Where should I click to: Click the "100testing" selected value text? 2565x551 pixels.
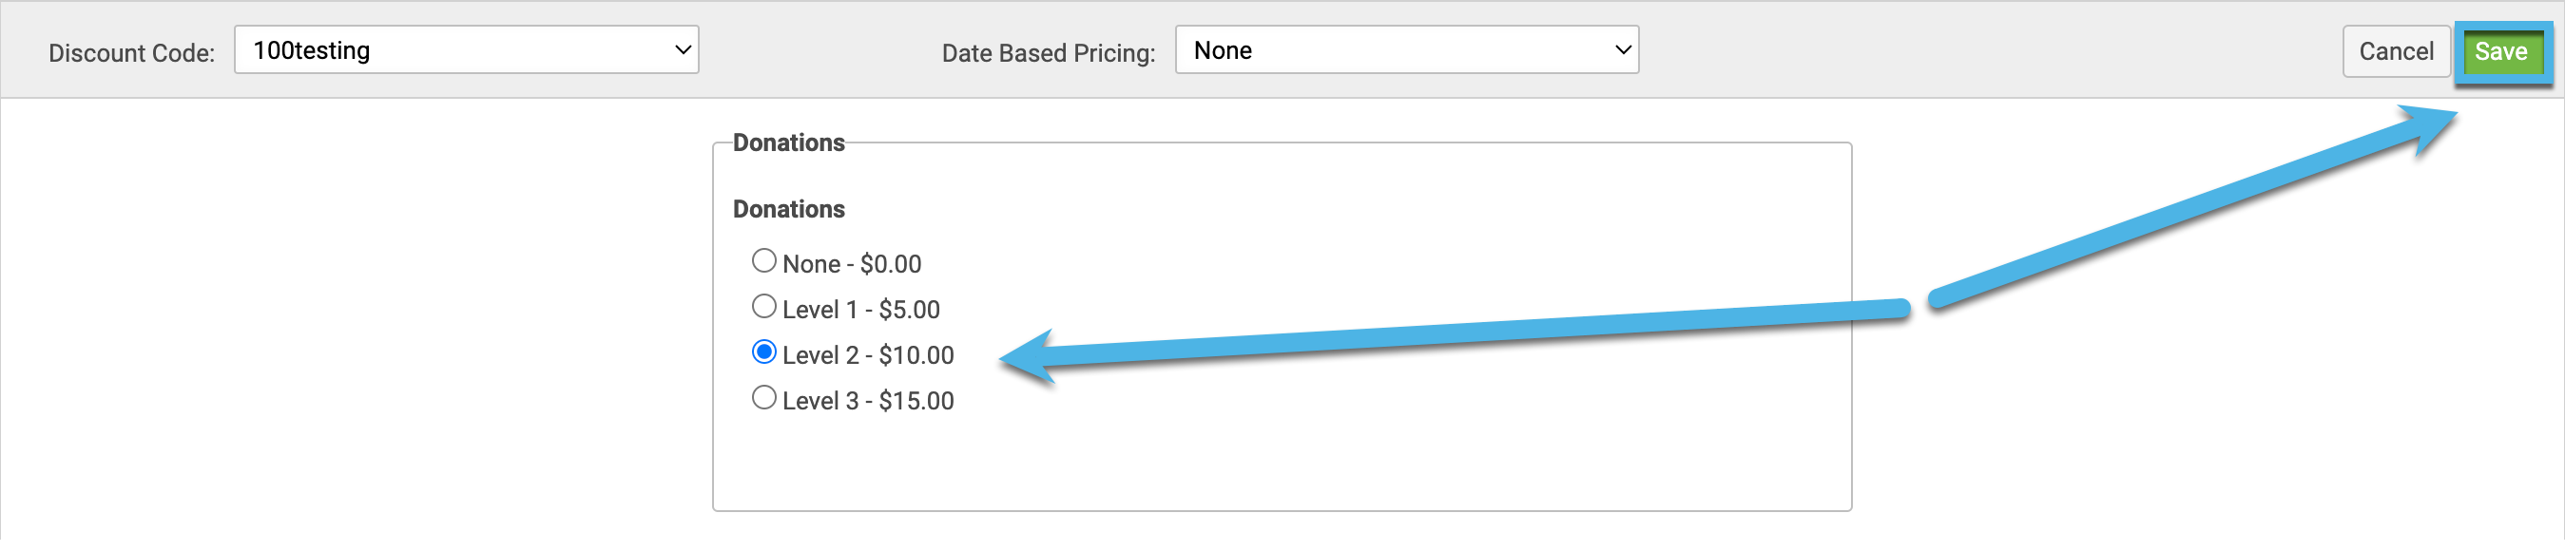pos(312,50)
